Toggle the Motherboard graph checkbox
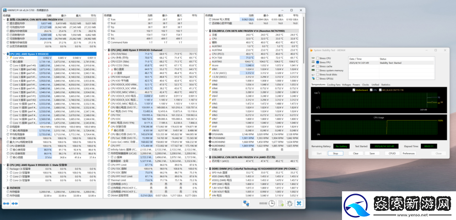 [x=354, y=90]
